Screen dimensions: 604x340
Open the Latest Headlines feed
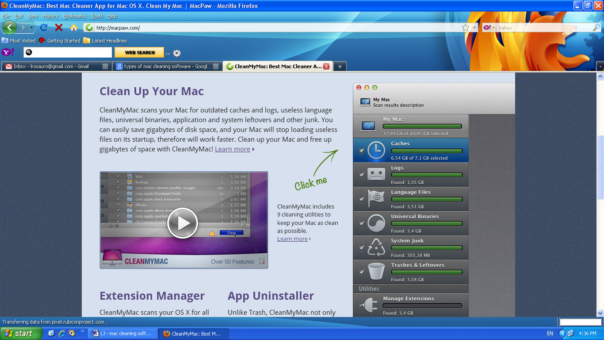tap(105, 41)
